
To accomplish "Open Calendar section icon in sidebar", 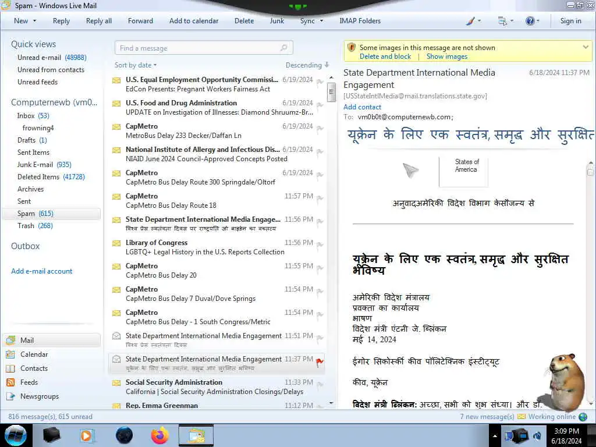I will 10,354.
